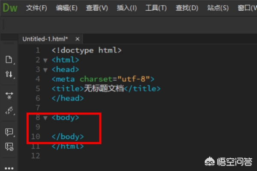Open the 文件(F) menu

coord(36,8)
